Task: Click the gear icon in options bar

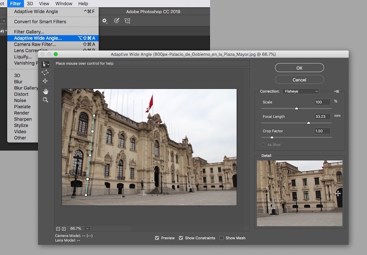Action: [105, 20]
